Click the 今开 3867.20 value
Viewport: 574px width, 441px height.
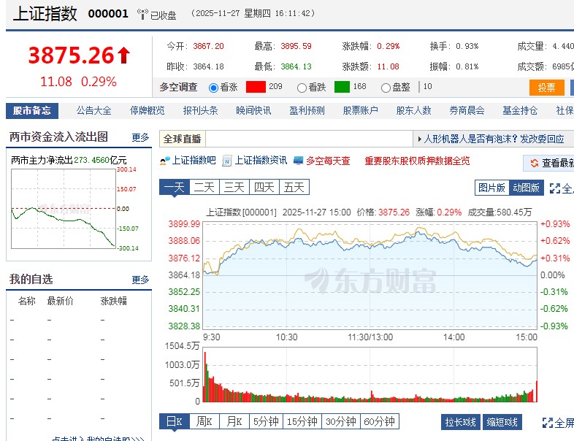coord(208,47)
